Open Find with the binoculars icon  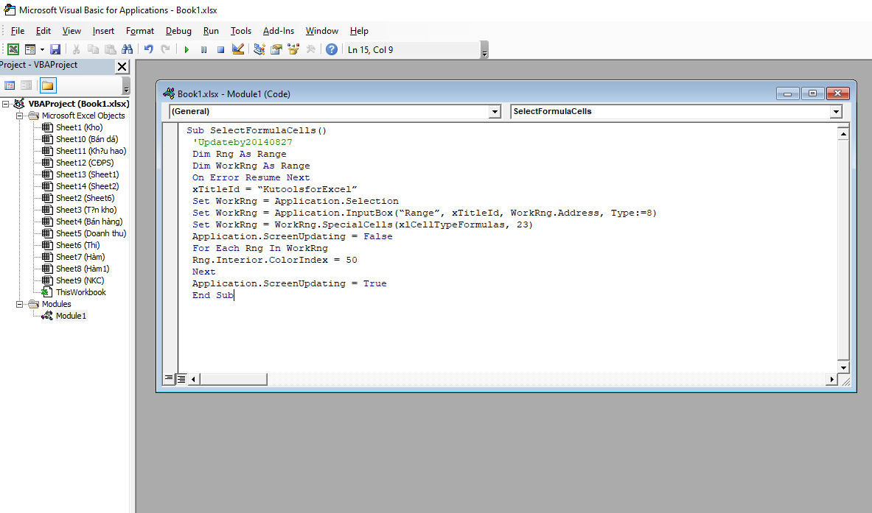(x=127, y=49)
